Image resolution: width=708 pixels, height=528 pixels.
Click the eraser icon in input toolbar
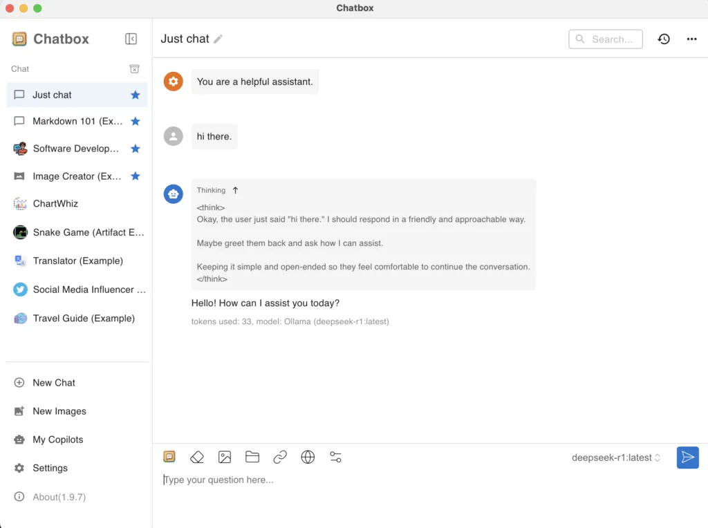(x=197, y=457)
